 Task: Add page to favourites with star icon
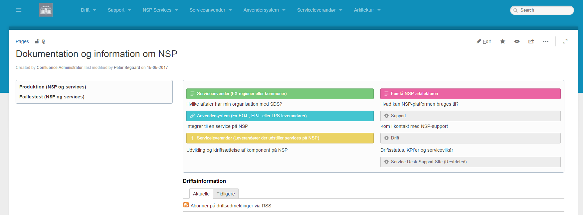point(502,41)
